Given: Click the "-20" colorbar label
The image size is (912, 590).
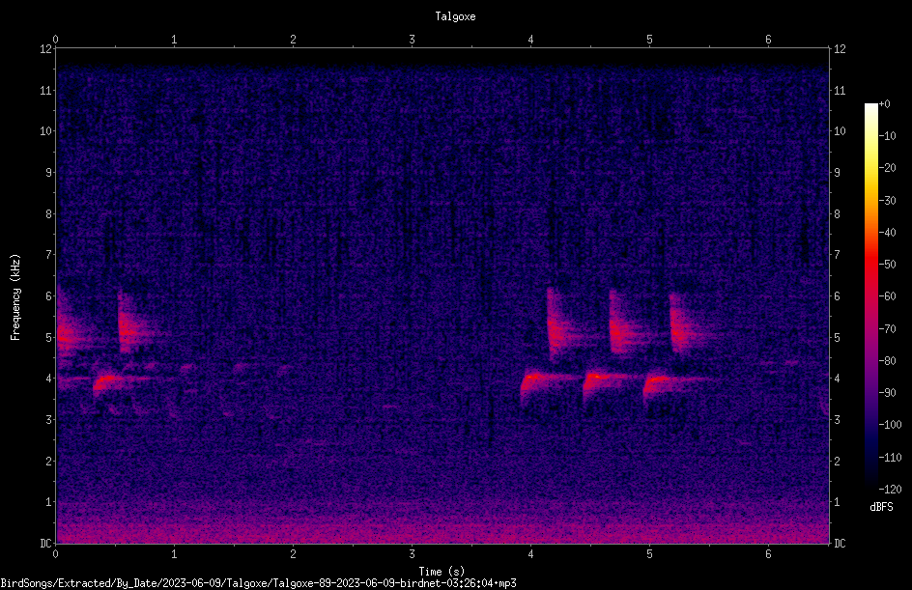Looking at the screenshot, I should pos(887,168).
